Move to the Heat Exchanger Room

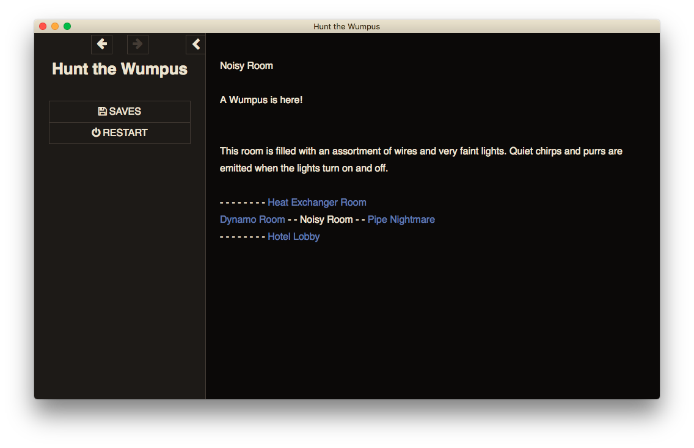[317, 203]
